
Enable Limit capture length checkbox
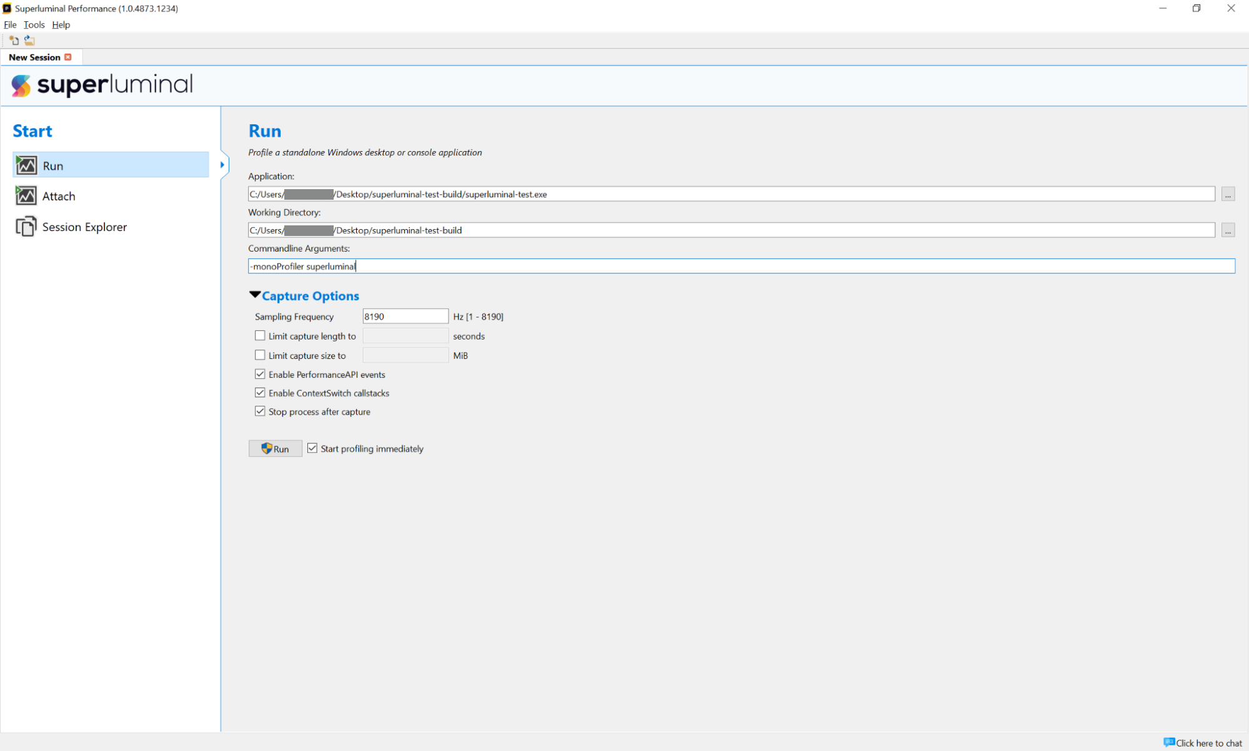pyautogui.click(x=260, y=336)
